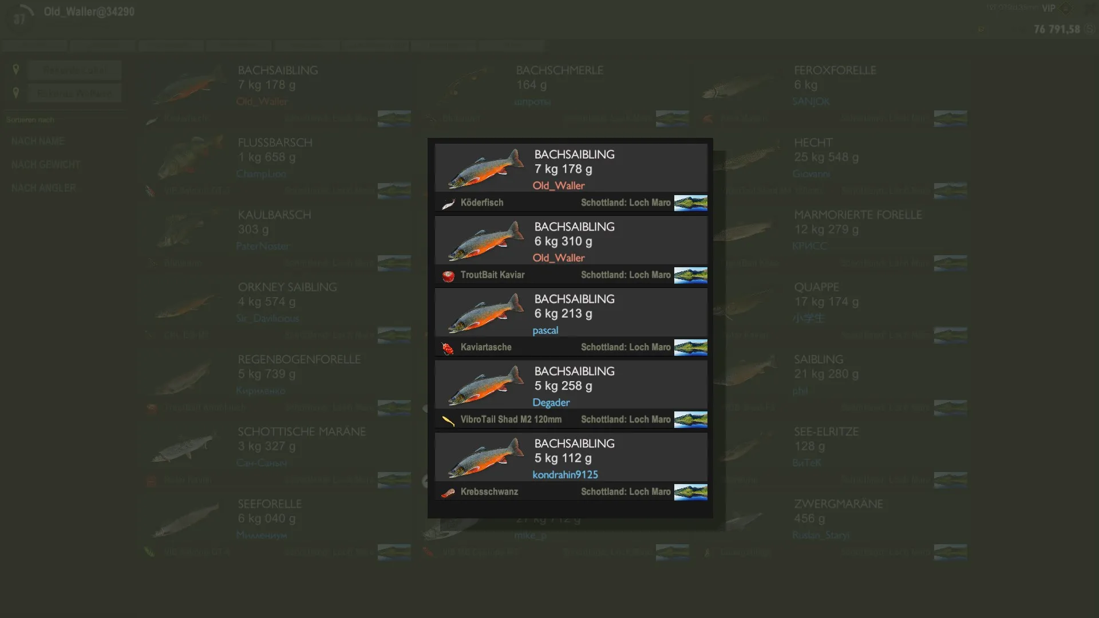Screen dimensions: 1099x618
Task: Click Old_Waller name on 6 kg 310 g record
Action: 558,258
